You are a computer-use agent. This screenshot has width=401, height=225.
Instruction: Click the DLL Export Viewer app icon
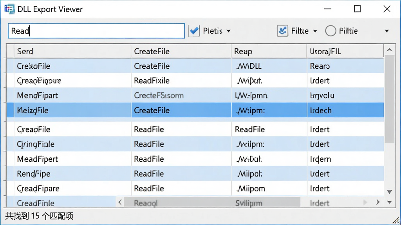point(9,9)
